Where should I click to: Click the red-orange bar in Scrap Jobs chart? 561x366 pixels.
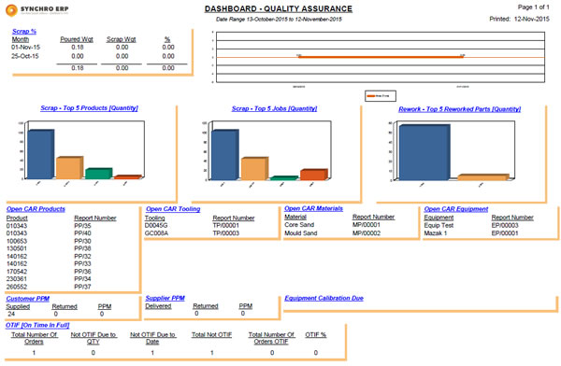(x=314, y=175)
